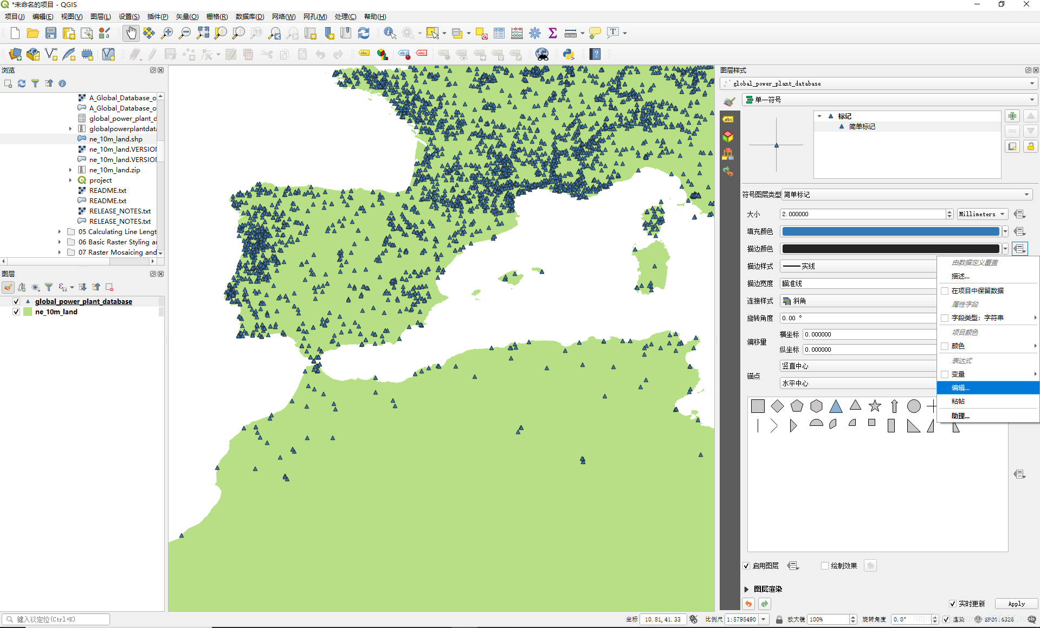
Task: Open the plugins (插件) menu
Action: tap(157, 17)
